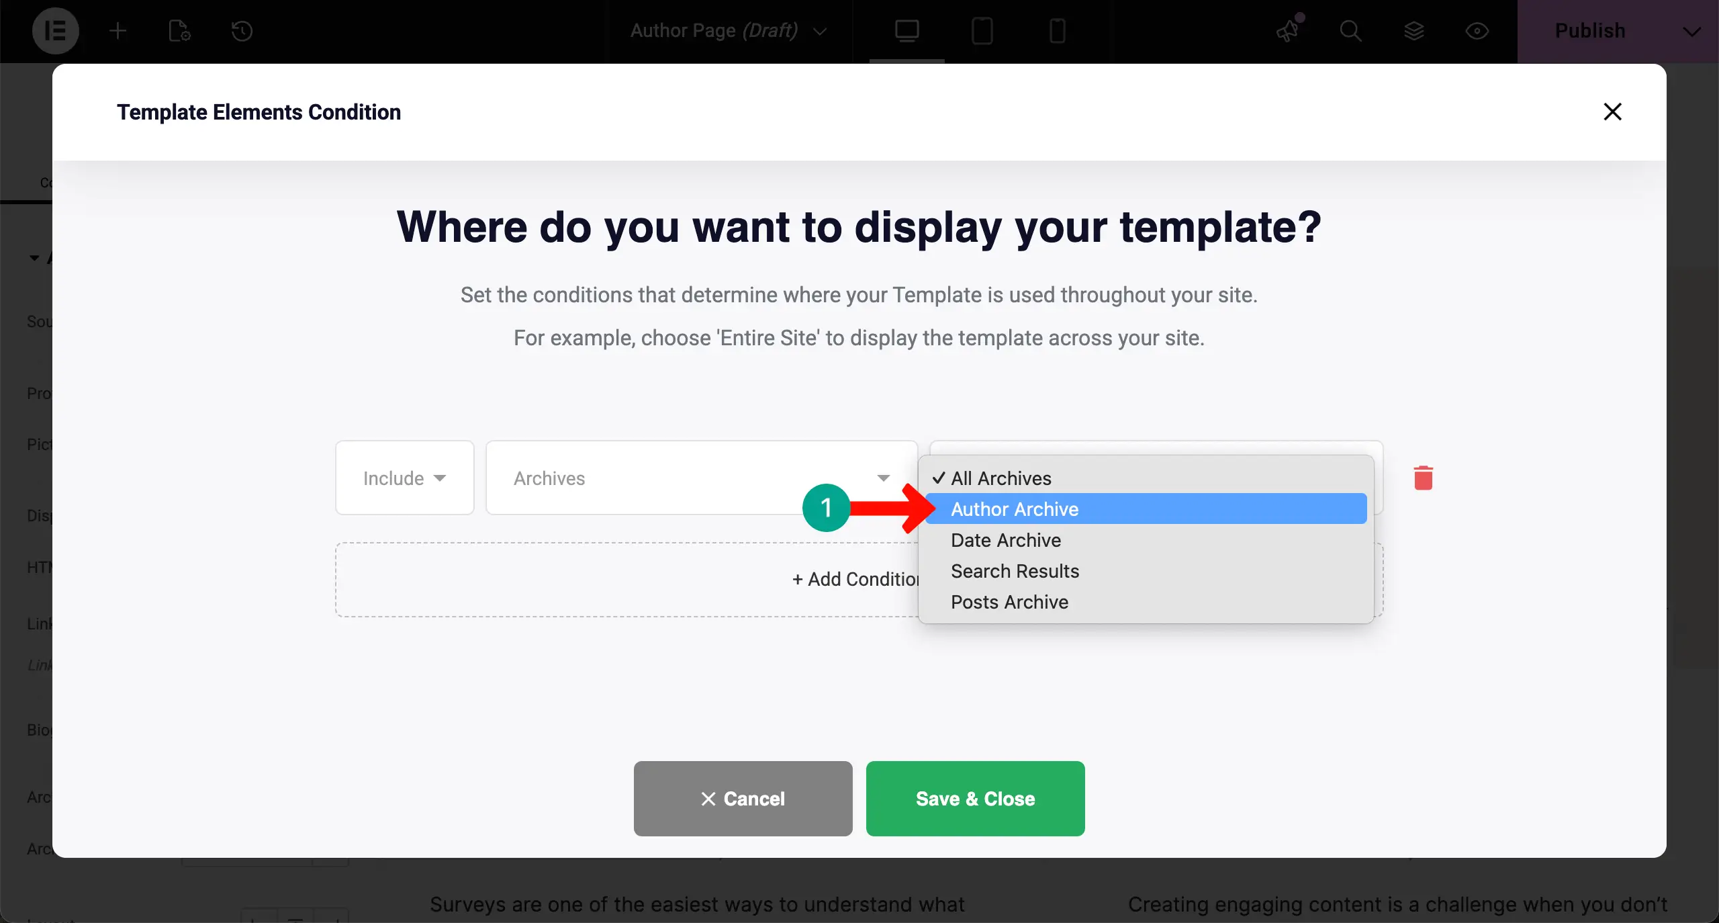Viewport: 1719px width, 923px height.
Task: Open revision history icon
Action: [x=242, y=31]
